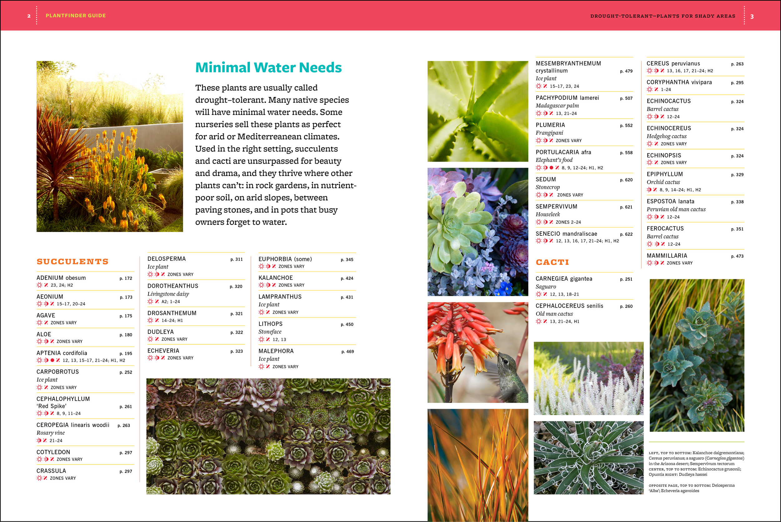Click the solid shade dot icon under PORTULACARIA afra
781x522 pixels.
(x=551, y=168)
